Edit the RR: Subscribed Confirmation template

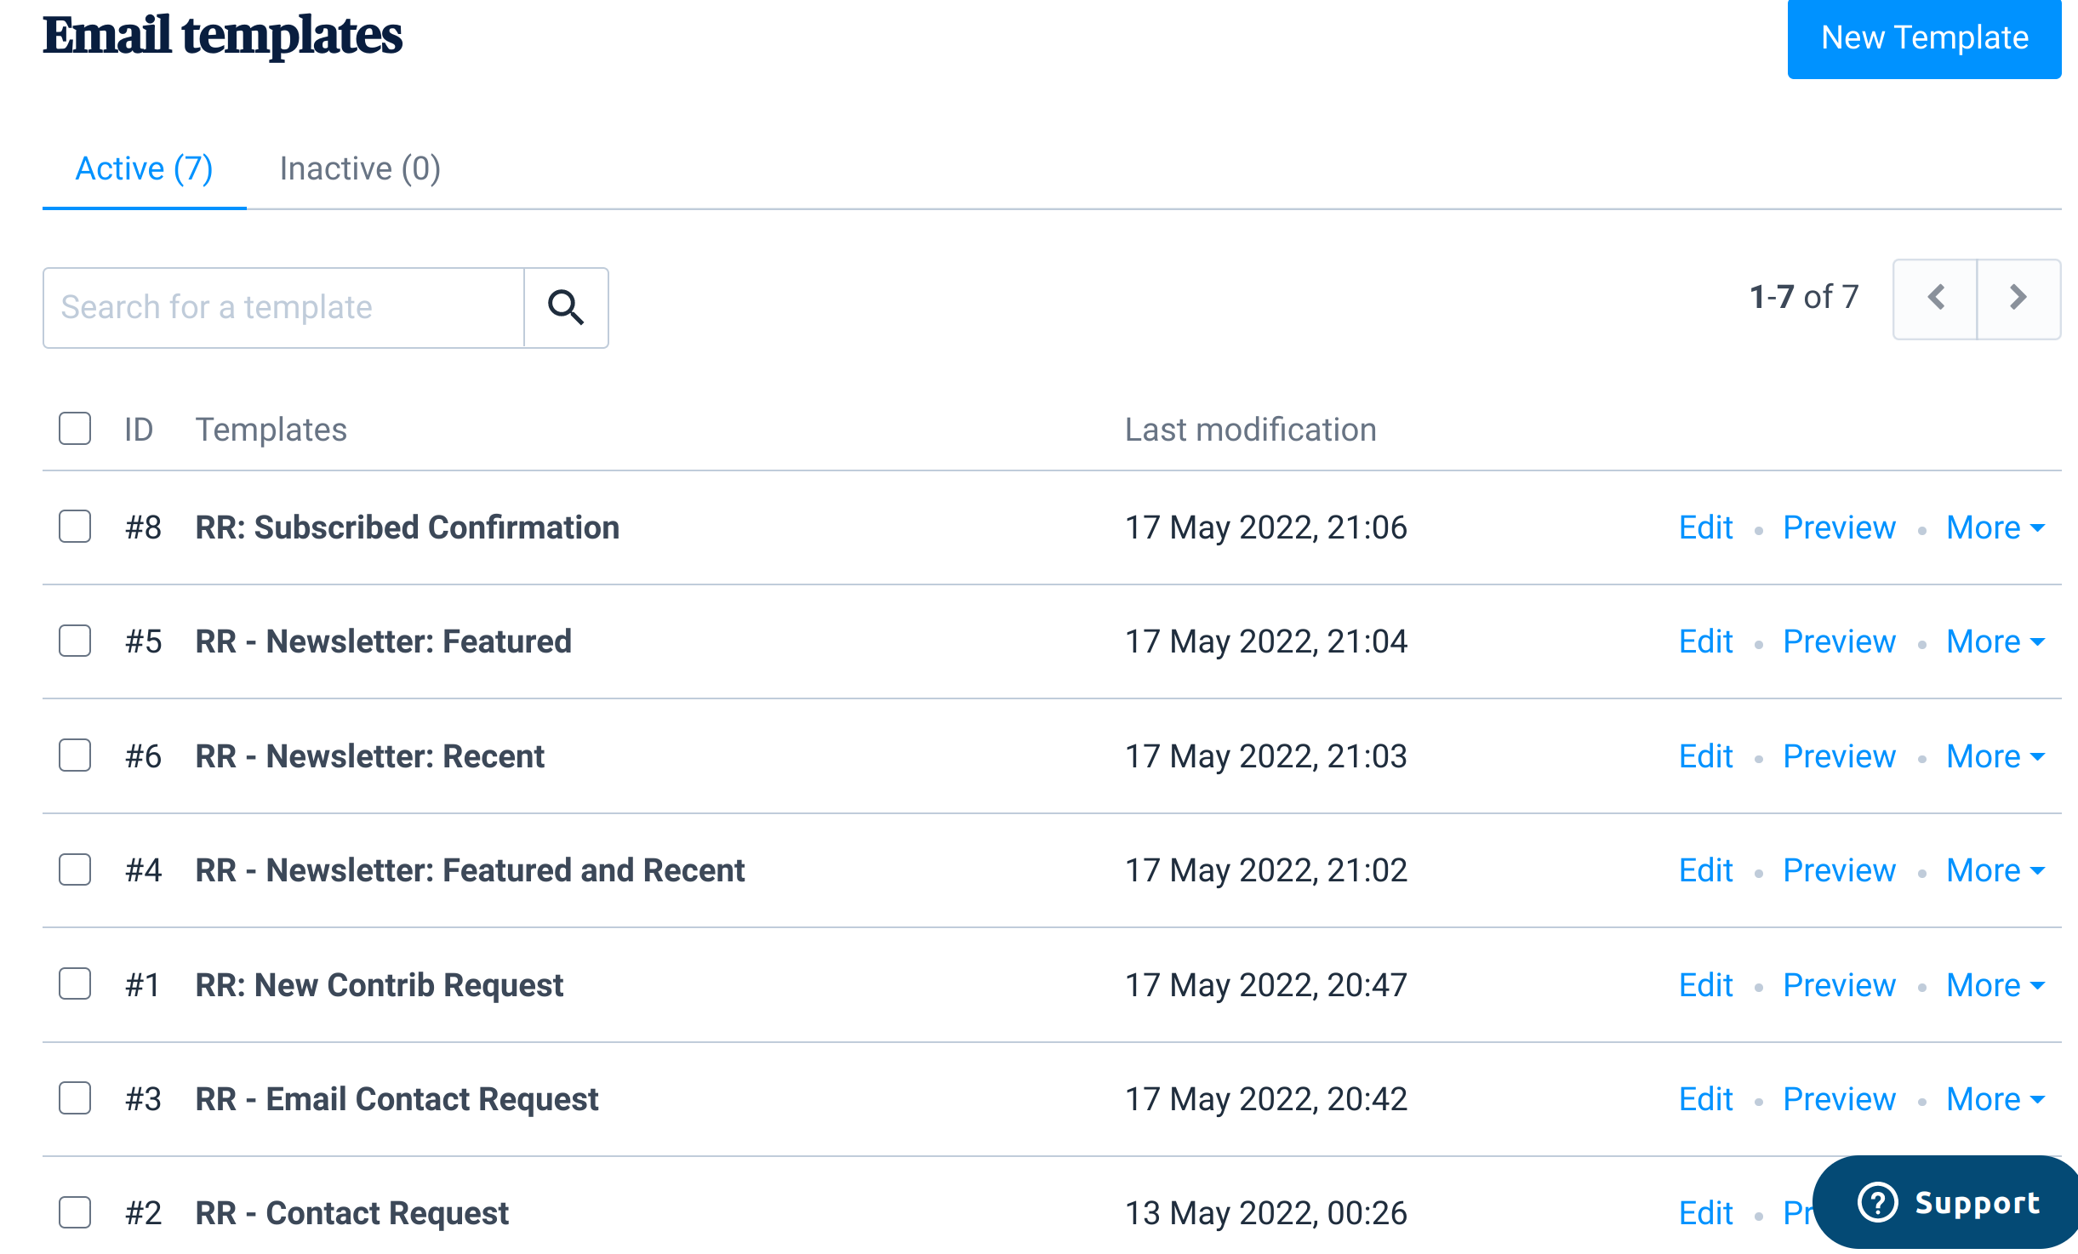pos(1705,527)
